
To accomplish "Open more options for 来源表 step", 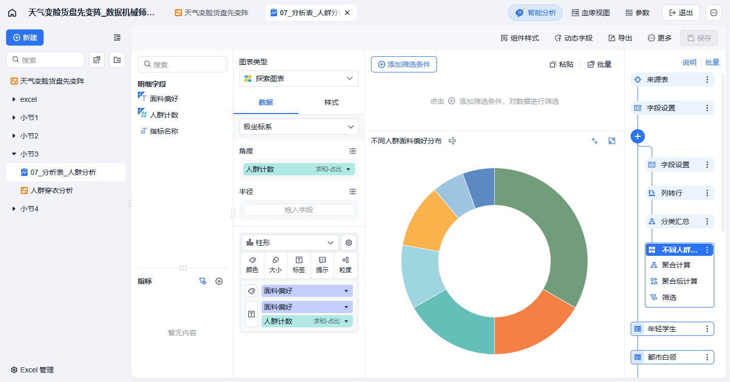I will coord(707,80).
